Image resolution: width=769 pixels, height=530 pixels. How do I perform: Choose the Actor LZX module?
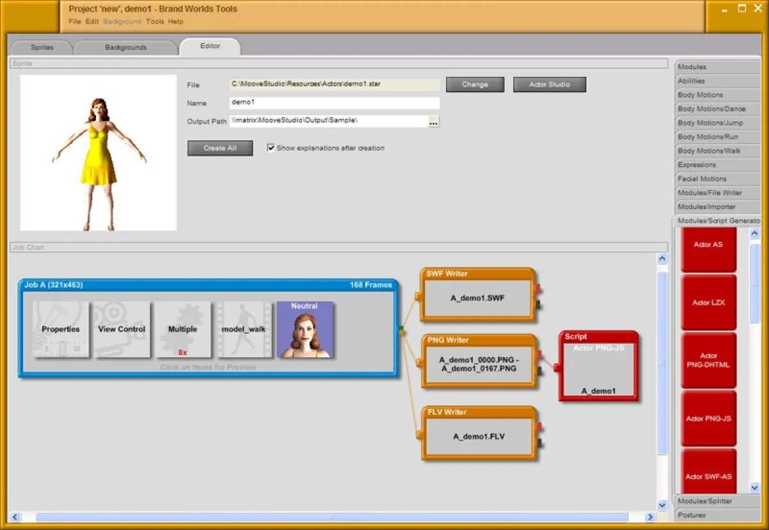(708, 302)
